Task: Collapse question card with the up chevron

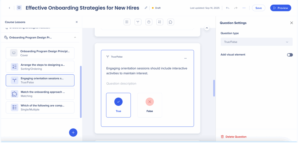Action: 207,28
